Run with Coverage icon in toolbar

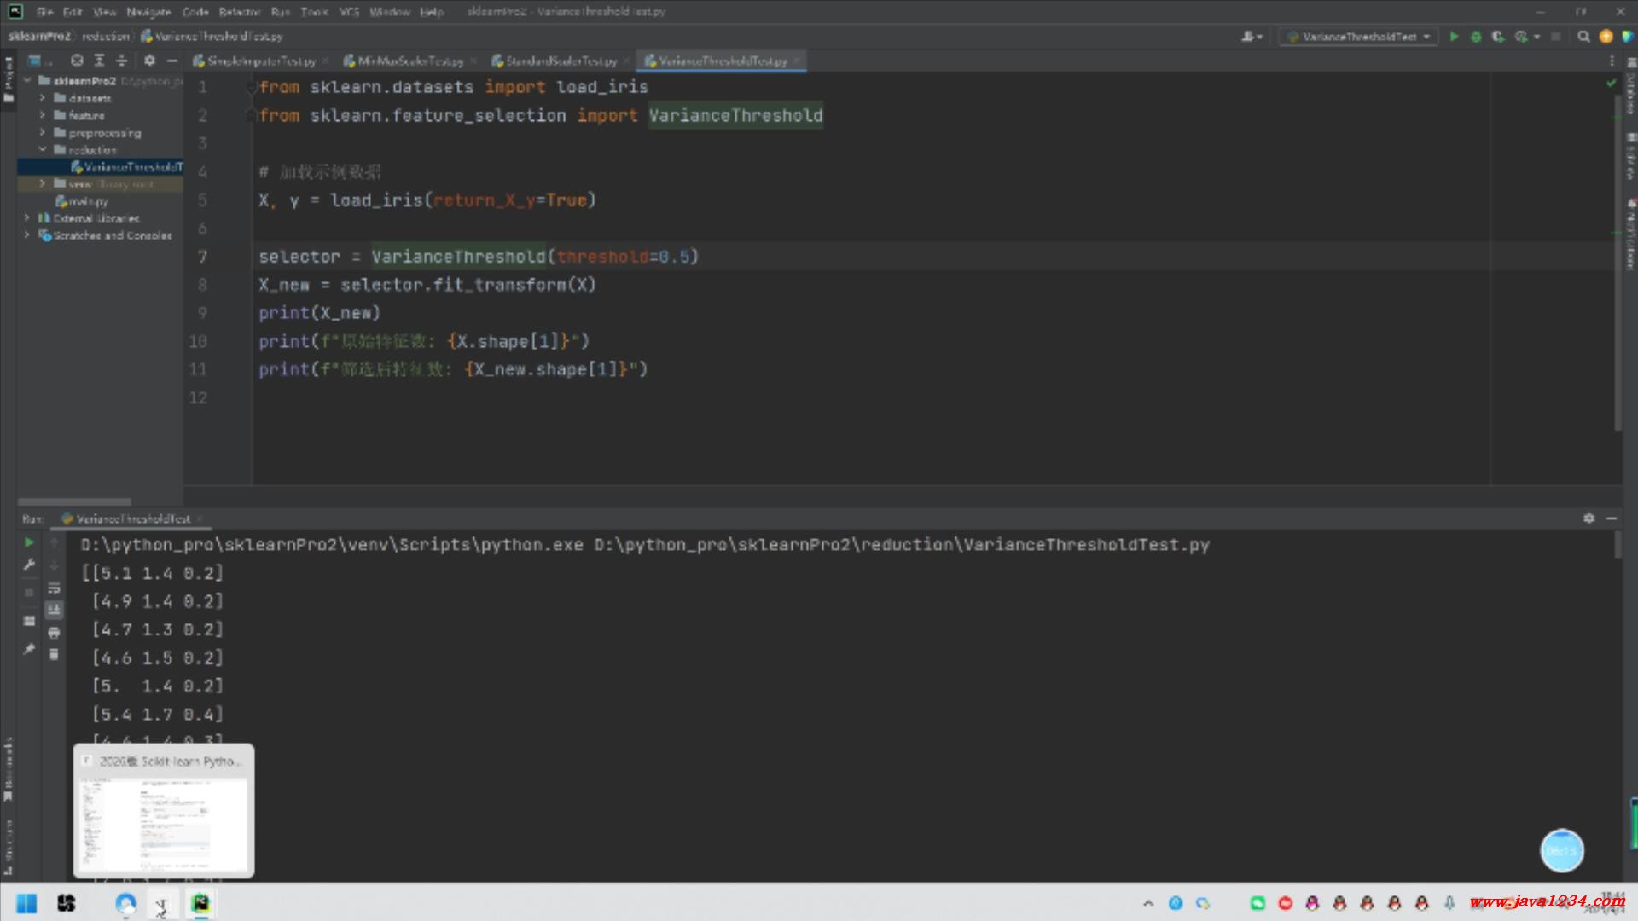click(x=1498, y=37)
